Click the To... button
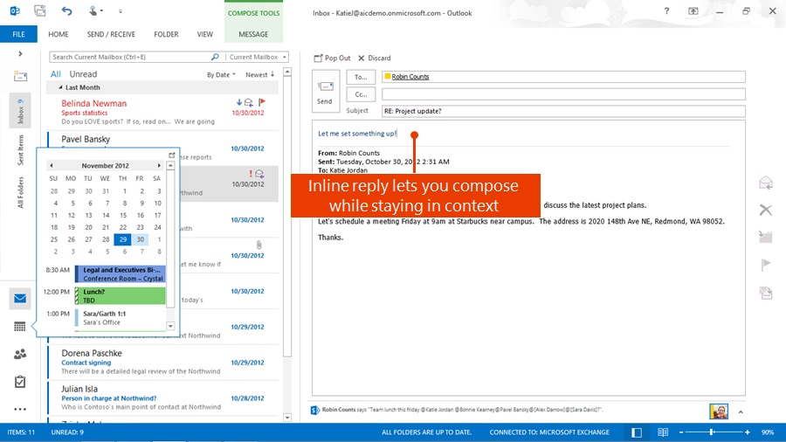Image resolution: width=786 pixels, height=442 pixels. [x=361, y=77]
